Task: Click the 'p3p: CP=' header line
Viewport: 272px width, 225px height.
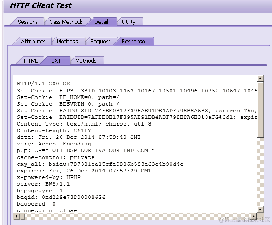Action: coord(85,150)
